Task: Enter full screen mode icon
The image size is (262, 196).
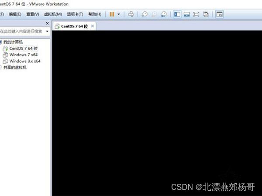Action: pos(196,14)
